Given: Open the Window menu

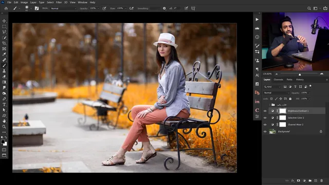Looking at the screenshot, I should [82, 2].
